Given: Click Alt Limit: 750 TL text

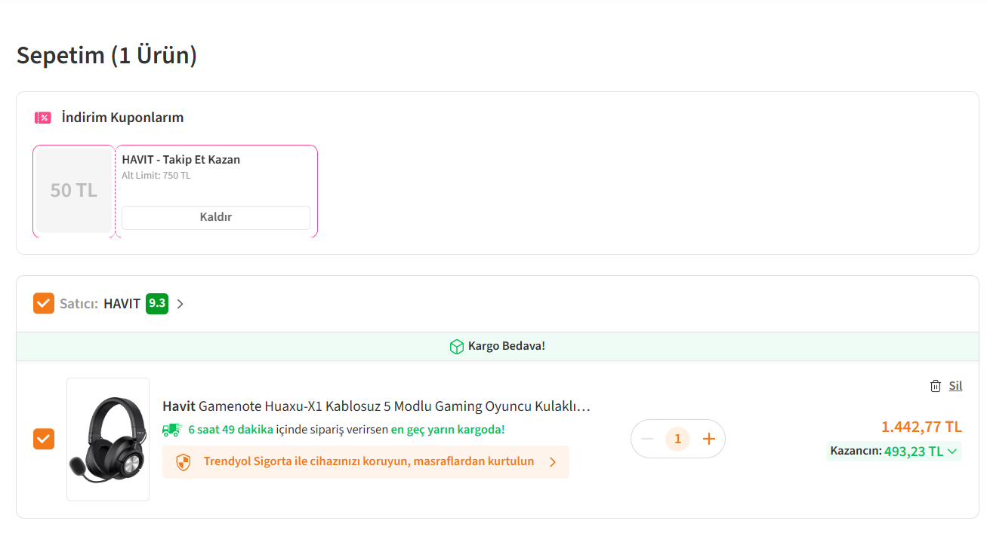Looking at the screenshot, I should coord(156,176).
